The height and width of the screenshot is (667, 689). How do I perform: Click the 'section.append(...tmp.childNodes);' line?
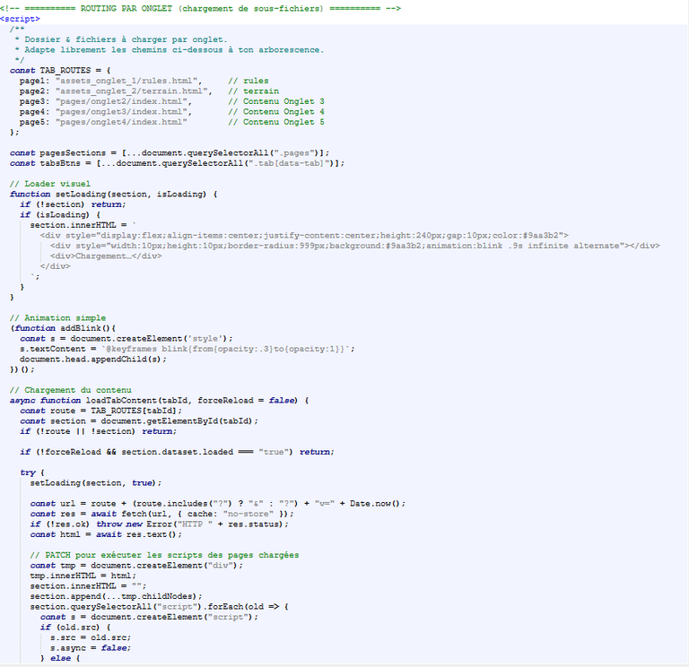(x=116, y=597)
